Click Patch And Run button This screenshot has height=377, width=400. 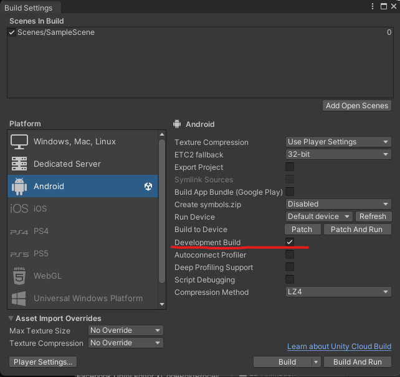[358, 230]
